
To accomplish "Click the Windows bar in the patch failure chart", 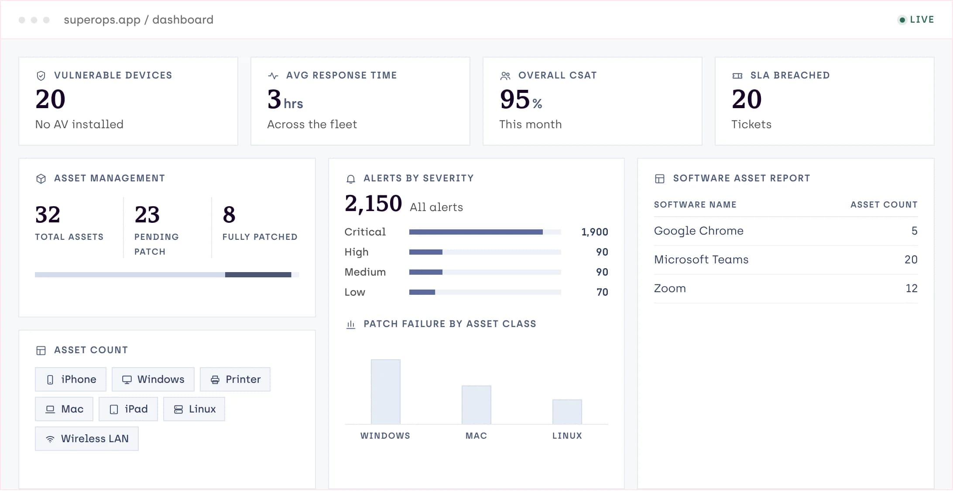I will [386, 392].
